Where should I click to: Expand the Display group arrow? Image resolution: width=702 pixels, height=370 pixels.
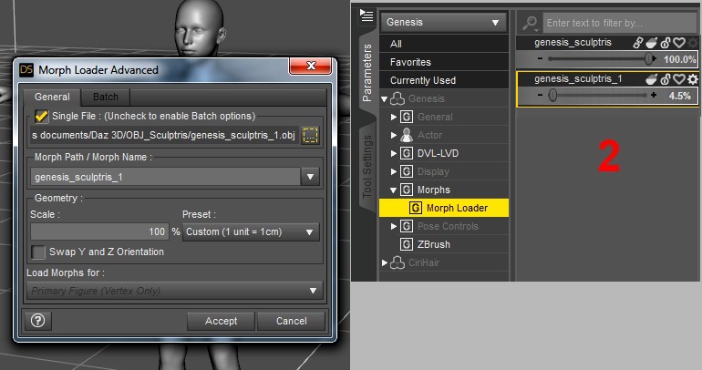click(394, 172)
